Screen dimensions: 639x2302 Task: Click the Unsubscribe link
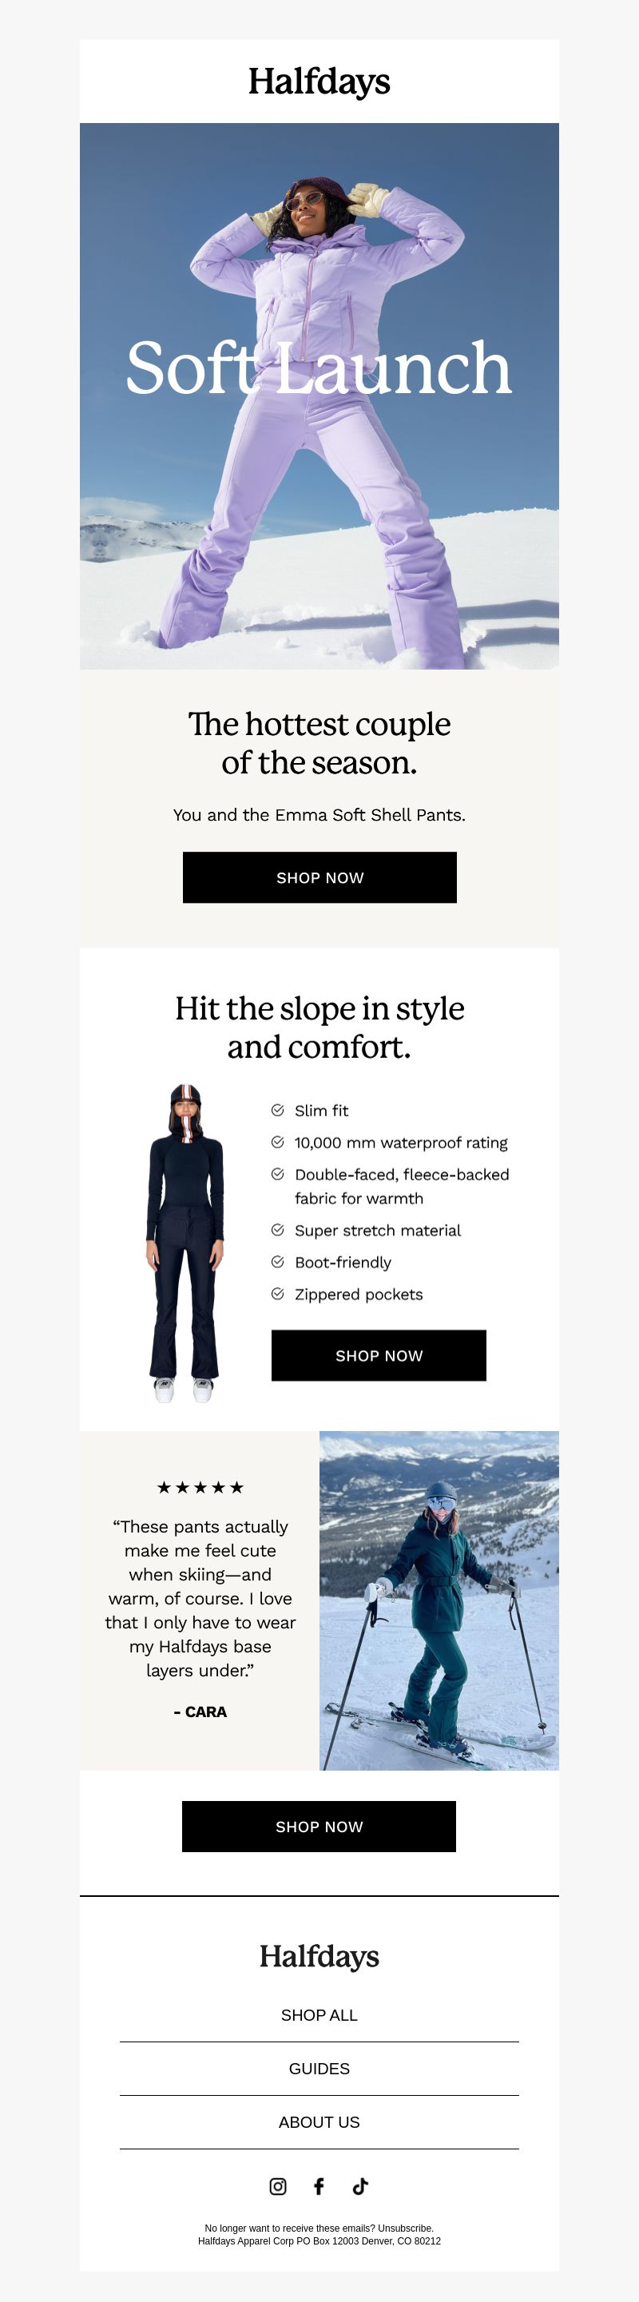[x=406, y=2228]
